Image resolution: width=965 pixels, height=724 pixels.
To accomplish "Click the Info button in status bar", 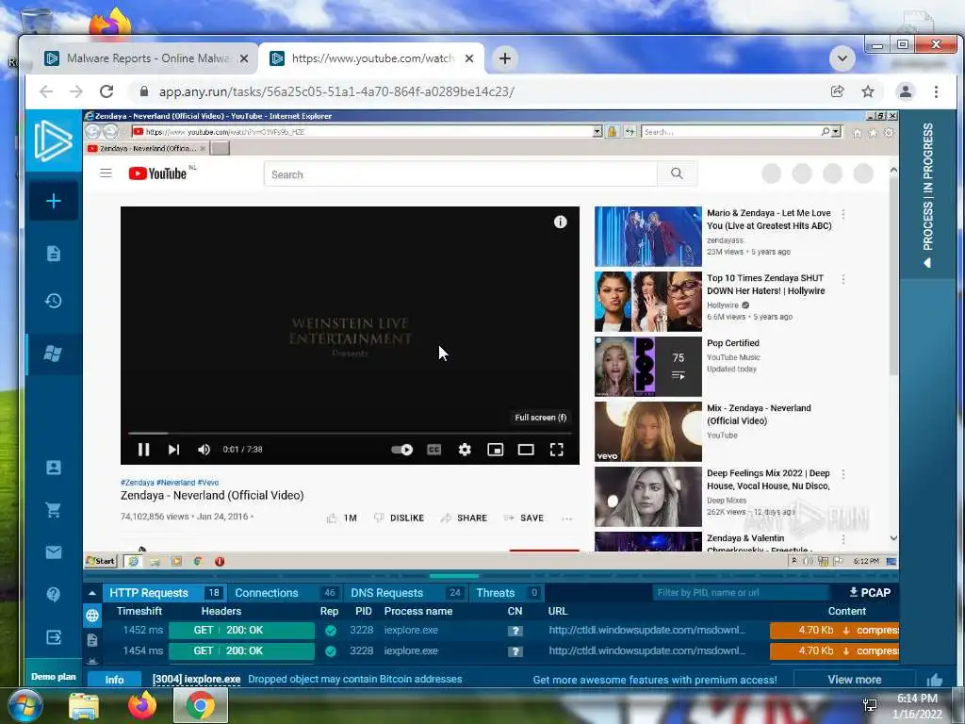I will (114, 679).
